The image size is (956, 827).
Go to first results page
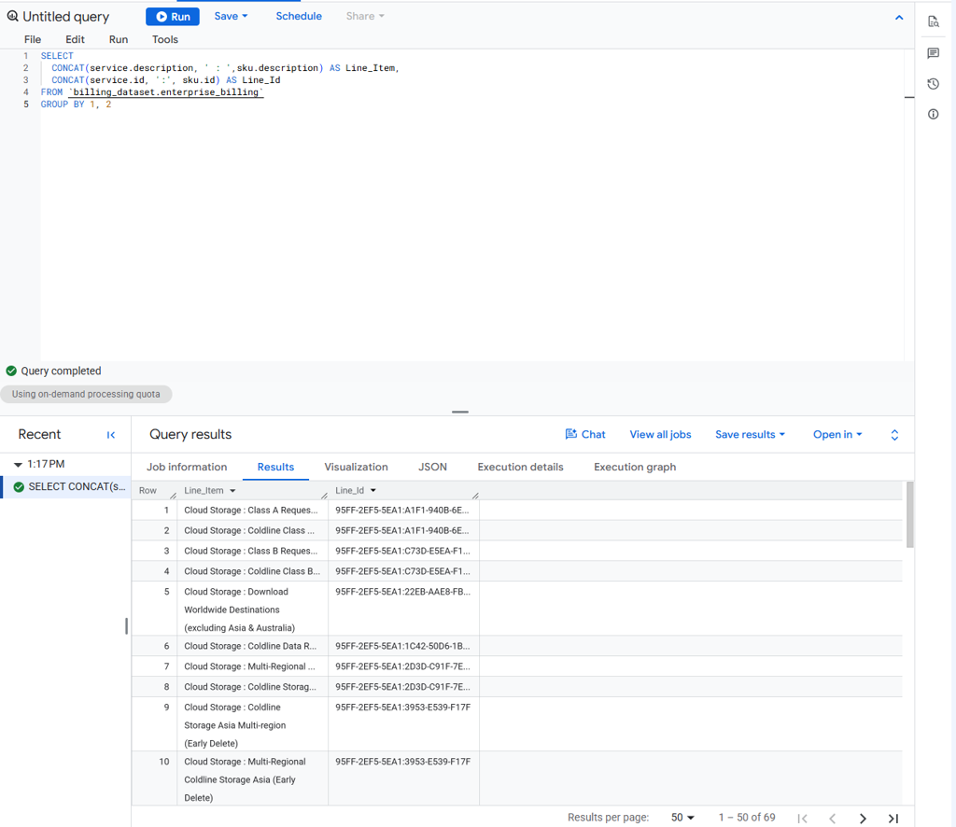click(802, 819)
